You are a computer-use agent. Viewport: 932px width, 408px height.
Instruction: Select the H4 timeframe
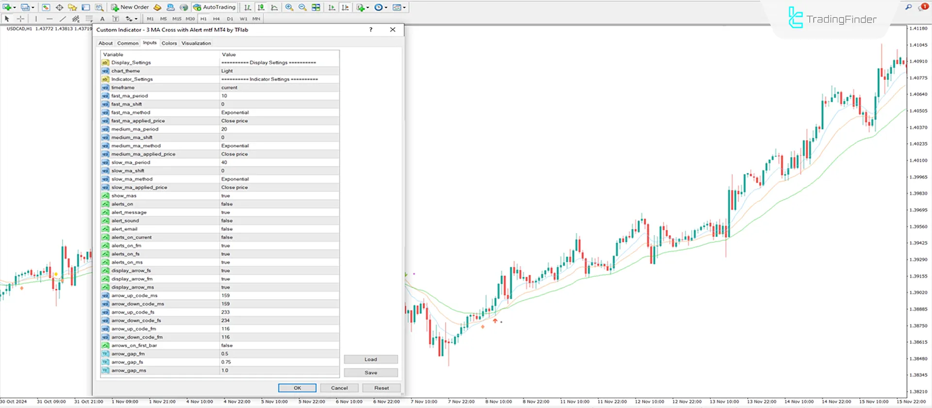[216, 19]
